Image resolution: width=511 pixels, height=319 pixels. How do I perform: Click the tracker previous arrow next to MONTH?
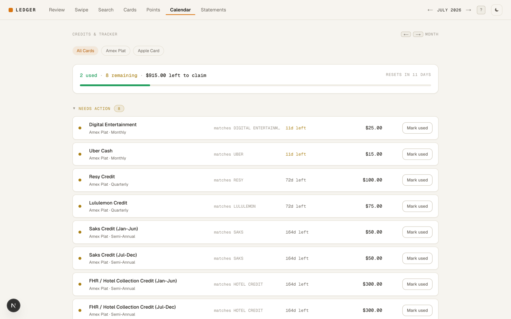tap(406, 34)
